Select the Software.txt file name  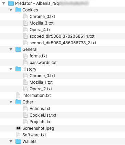tap(34, 135)
